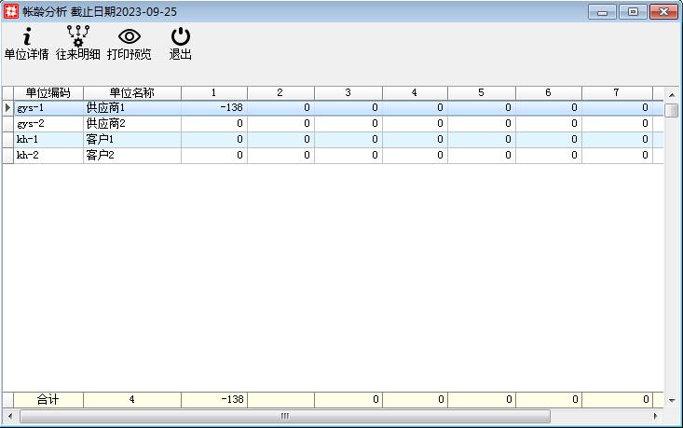Select column header 7
683x428 pixels.
616,93
